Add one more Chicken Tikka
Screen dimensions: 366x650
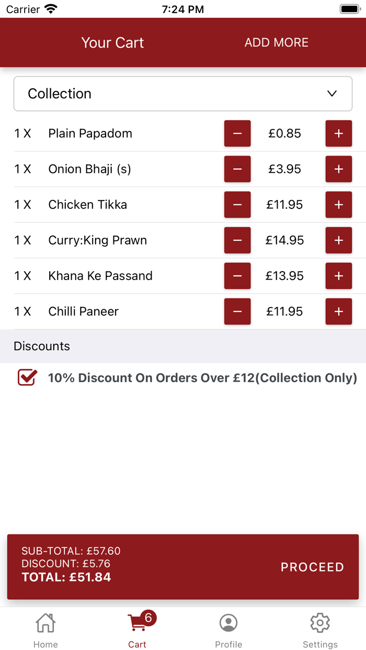point(339,205)
